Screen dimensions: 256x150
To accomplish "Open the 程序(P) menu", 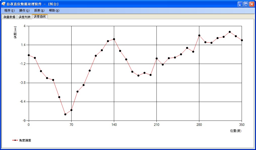I will click(x=10, y=11).
